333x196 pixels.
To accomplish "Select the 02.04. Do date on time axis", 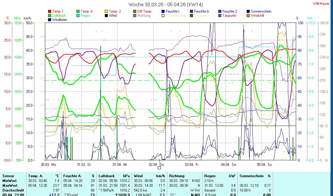I will click(x=156, y=165).
